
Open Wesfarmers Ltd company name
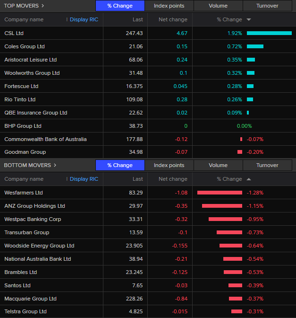click(24, 193)
